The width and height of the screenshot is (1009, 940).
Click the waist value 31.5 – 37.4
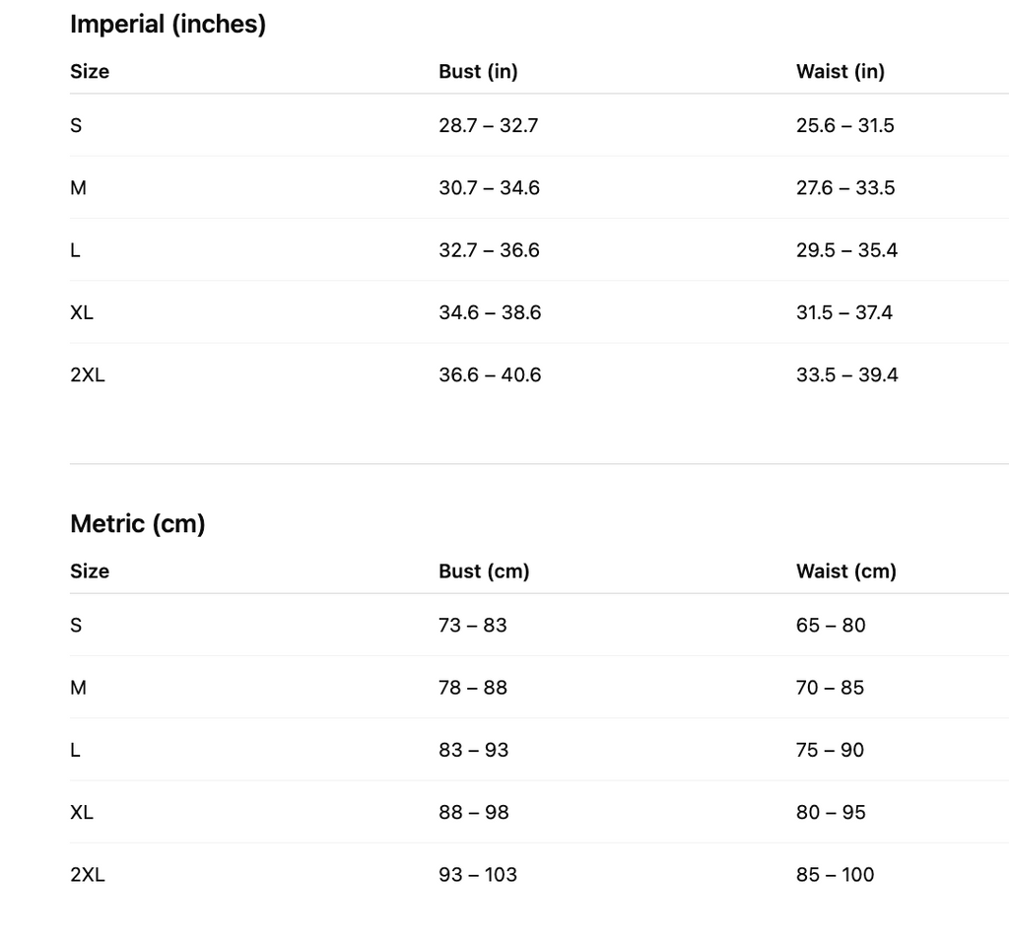[x=843, y=313]
